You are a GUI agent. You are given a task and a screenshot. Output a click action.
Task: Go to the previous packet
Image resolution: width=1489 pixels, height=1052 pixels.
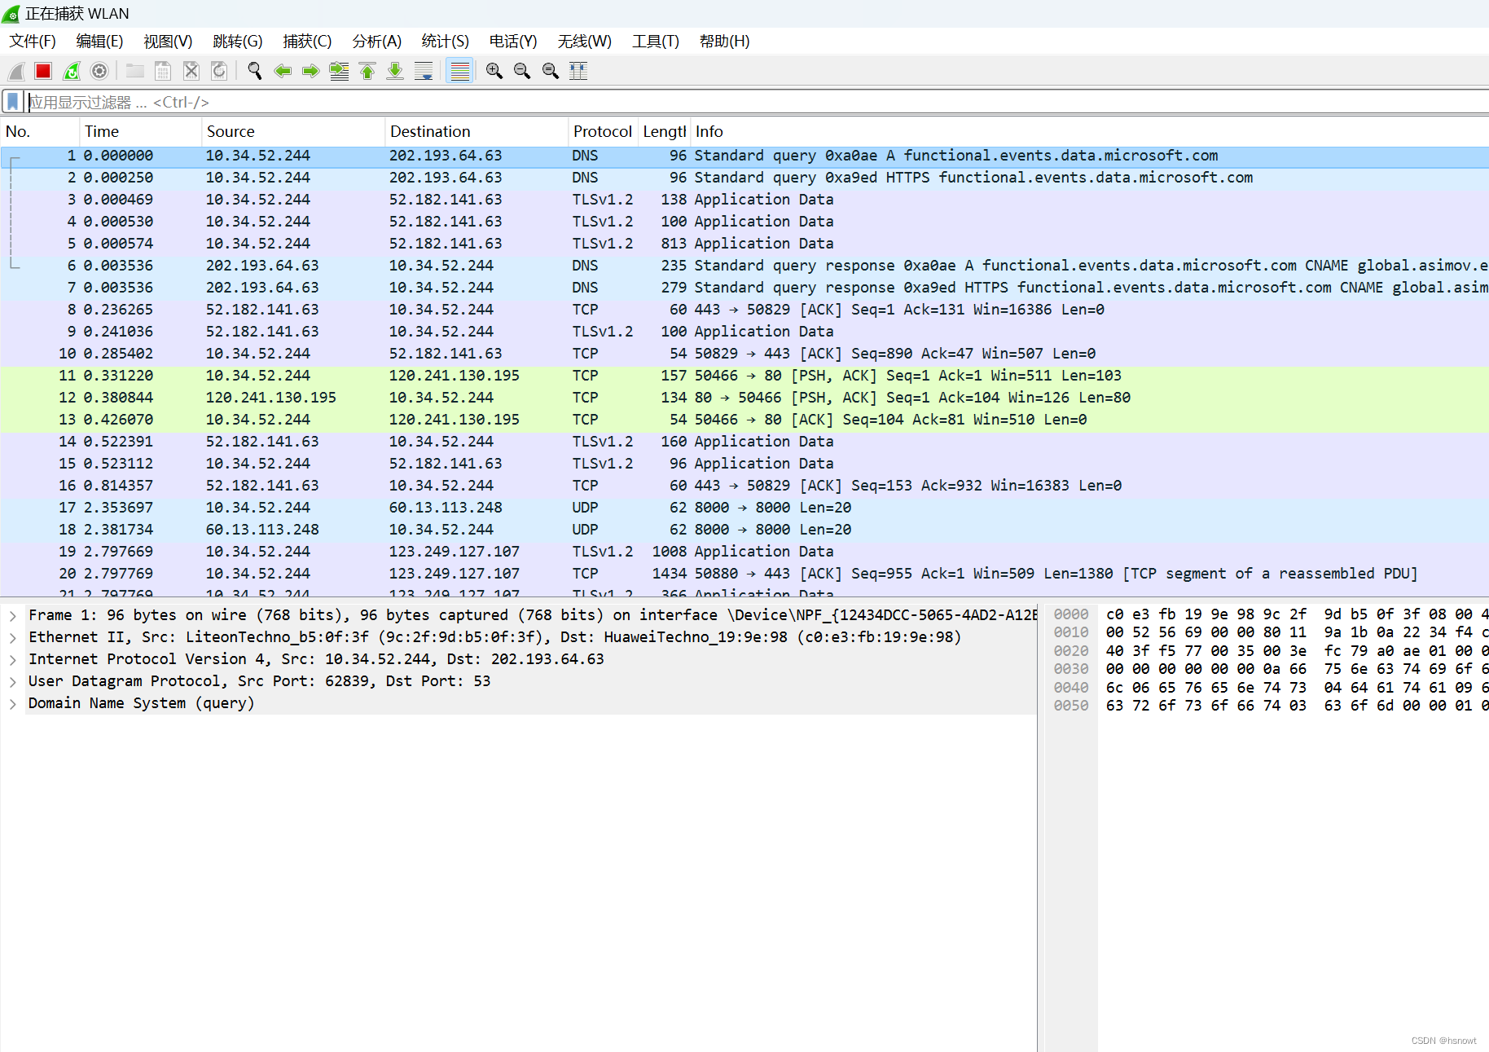pos(283,71)
